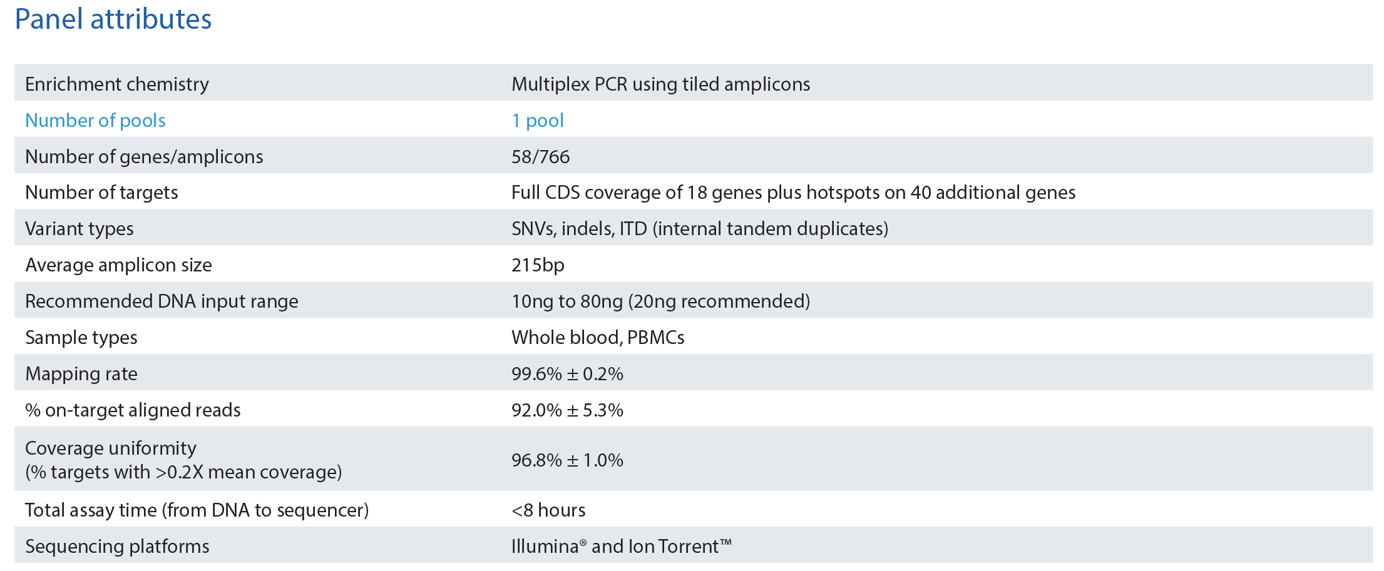Select the Coverage uniformity label
Viewport: 1384px width, 571px height.
[x=111, y=448]
